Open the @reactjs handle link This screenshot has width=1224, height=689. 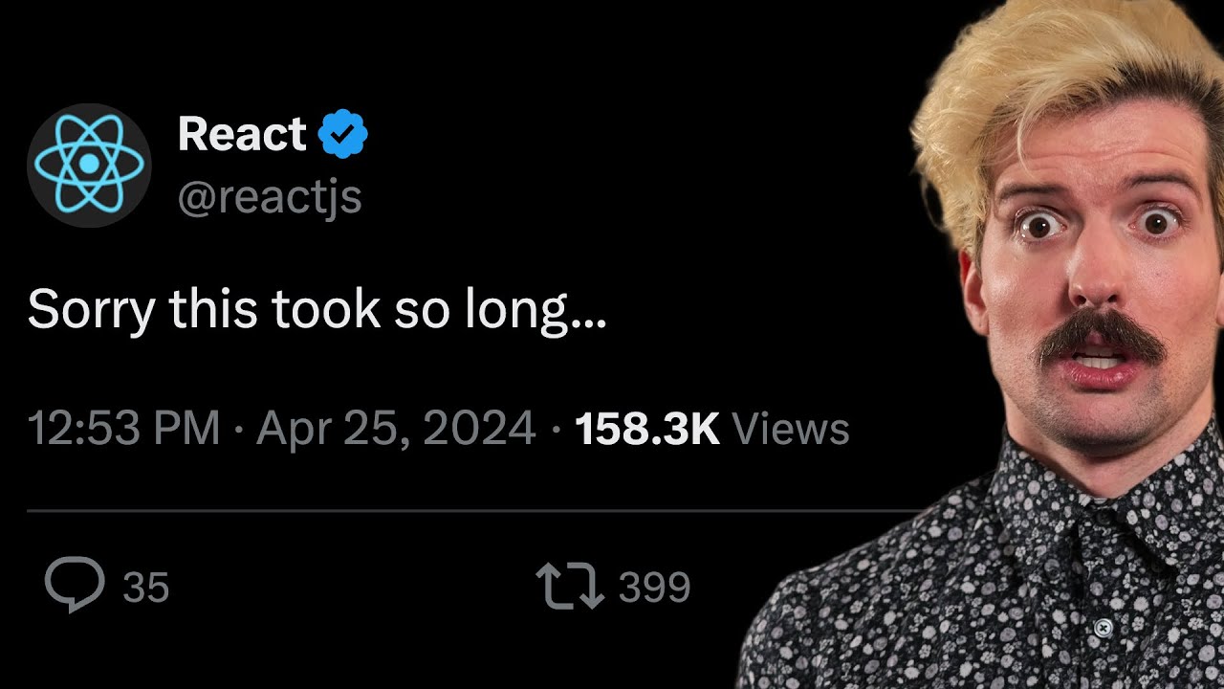270,197
